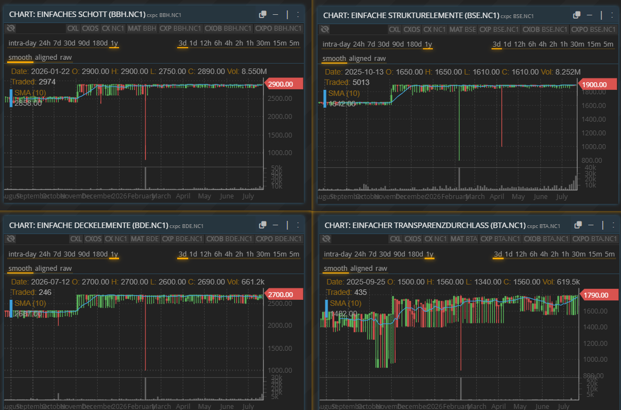621x410 pixels.
Task: Toggle hidden-eye icon in BSE.NC1 chart
Action: pos(325,29)
